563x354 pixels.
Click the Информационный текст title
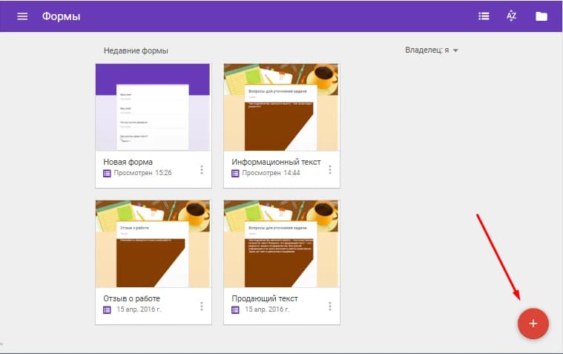[x=276, y=161]
